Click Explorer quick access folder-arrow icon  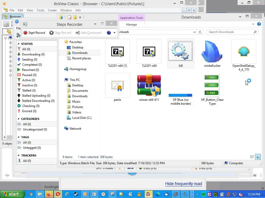pyautogui.click(x=61, y=17)
